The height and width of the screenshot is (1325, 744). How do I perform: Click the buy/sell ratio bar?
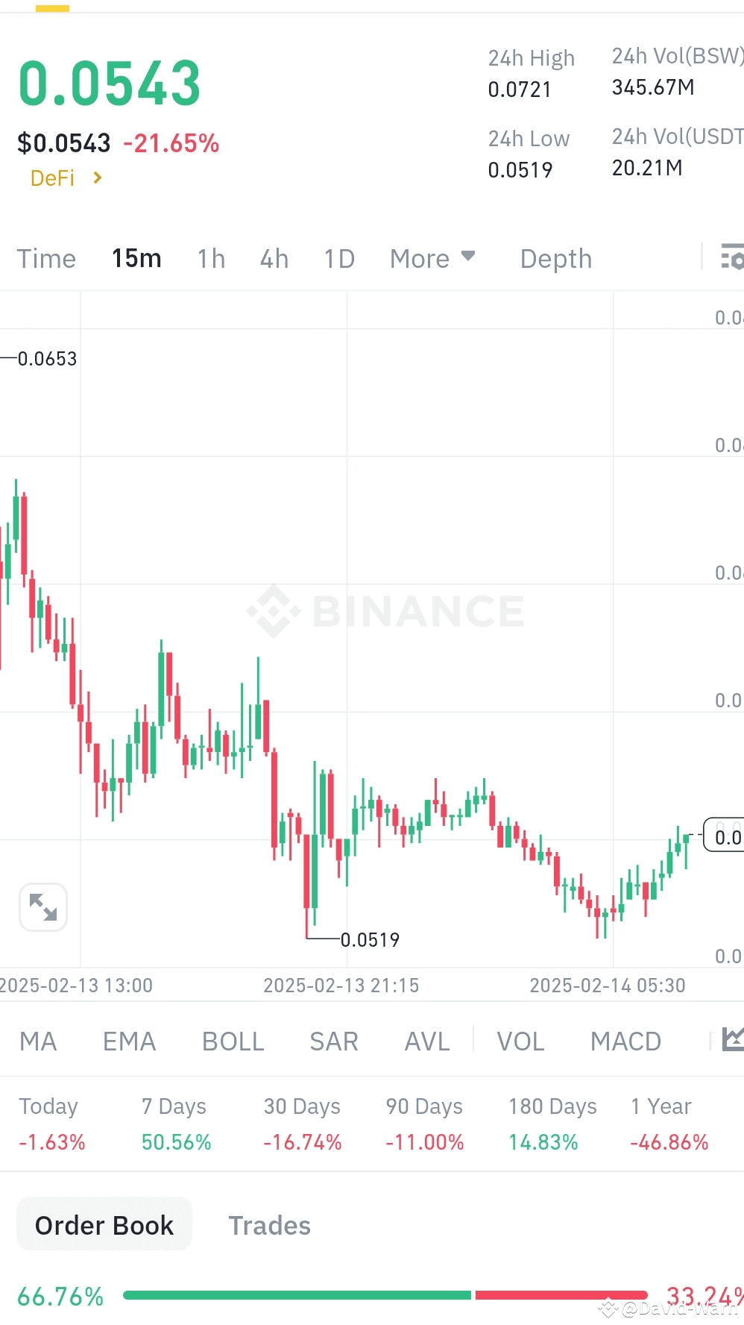point(385,1296)
